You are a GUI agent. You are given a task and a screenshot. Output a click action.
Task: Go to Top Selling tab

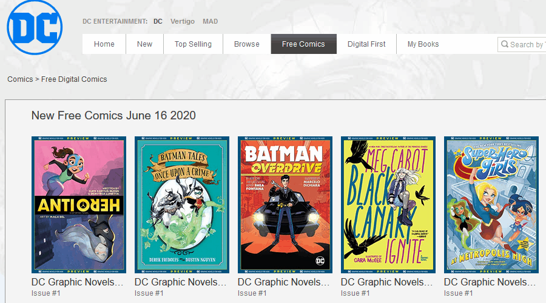tap(193, 44)
